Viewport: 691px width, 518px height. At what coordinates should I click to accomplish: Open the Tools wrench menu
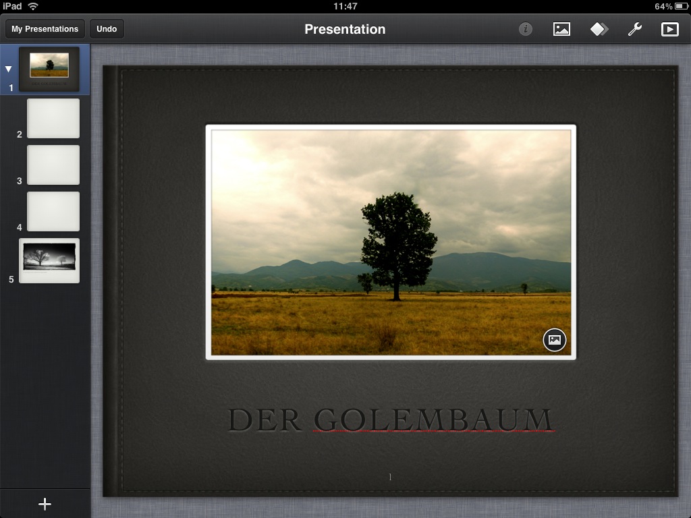634,29
